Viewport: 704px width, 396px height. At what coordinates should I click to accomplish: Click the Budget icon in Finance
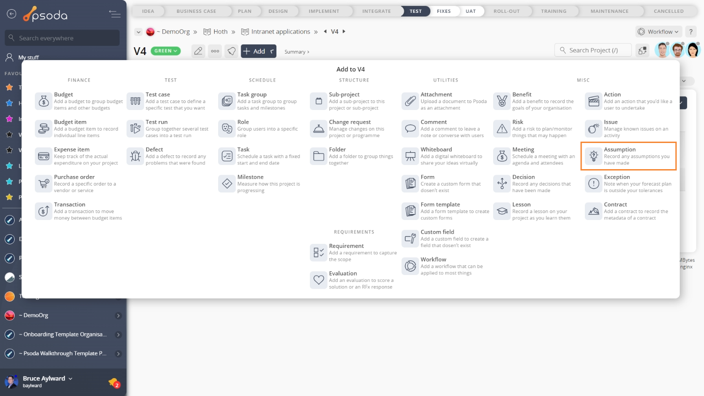(x=44, y=101)
